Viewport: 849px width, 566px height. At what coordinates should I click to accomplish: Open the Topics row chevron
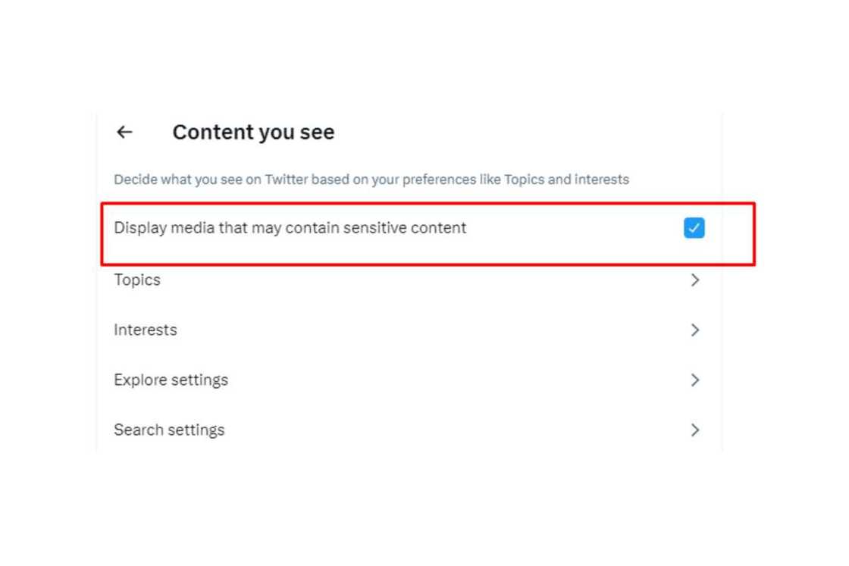[694, 280]
